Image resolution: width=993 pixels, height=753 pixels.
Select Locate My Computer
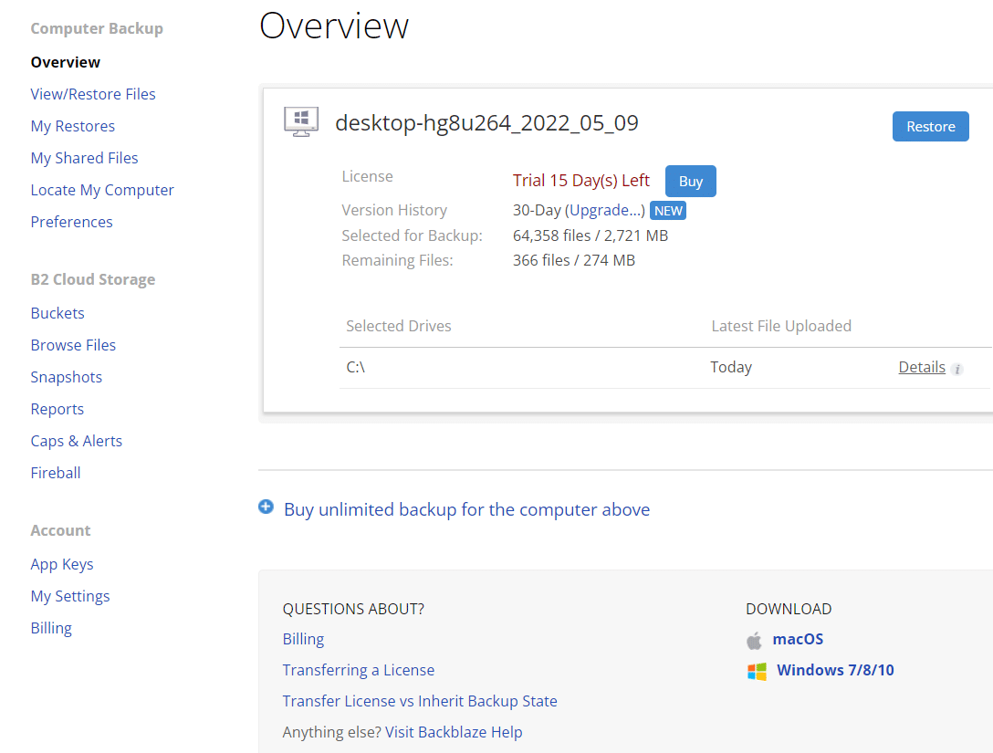pos(102,190)
